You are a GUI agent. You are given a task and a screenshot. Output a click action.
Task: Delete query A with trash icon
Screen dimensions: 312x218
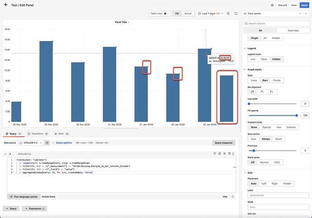point(229,153)
